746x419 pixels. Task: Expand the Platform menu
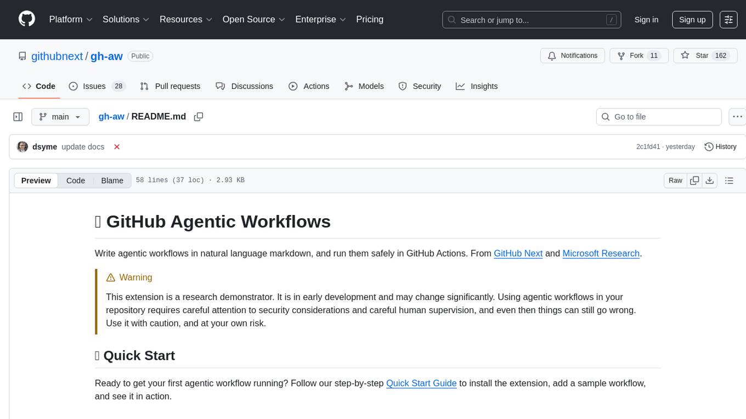[x=71, y=19]
